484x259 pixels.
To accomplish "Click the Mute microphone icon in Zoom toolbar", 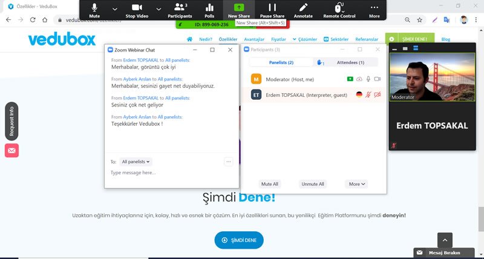I will (94, 7).
